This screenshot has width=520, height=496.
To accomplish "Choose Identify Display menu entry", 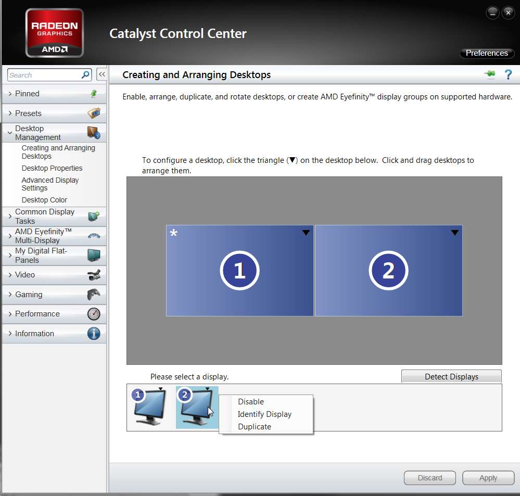I will coord(264,414).
